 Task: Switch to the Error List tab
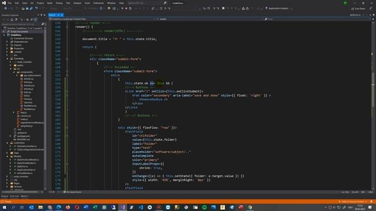pyautogui.click(x=14, y=196)
